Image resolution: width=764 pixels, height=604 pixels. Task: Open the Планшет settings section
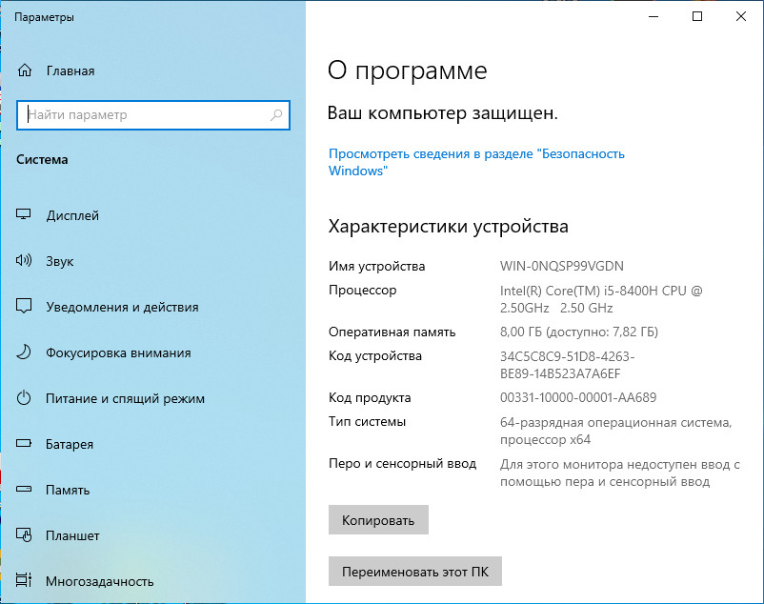point(72,535)
